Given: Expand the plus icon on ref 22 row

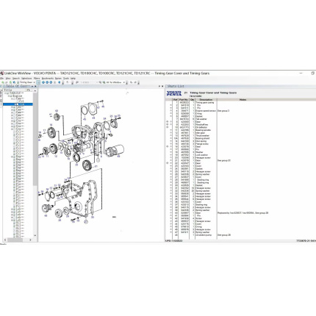Looking at the screenshot, I should tap(168, 163).
